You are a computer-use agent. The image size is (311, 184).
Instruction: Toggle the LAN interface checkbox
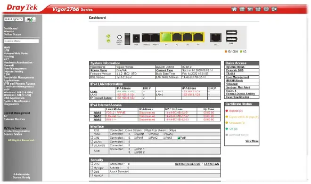click(92, 138)
